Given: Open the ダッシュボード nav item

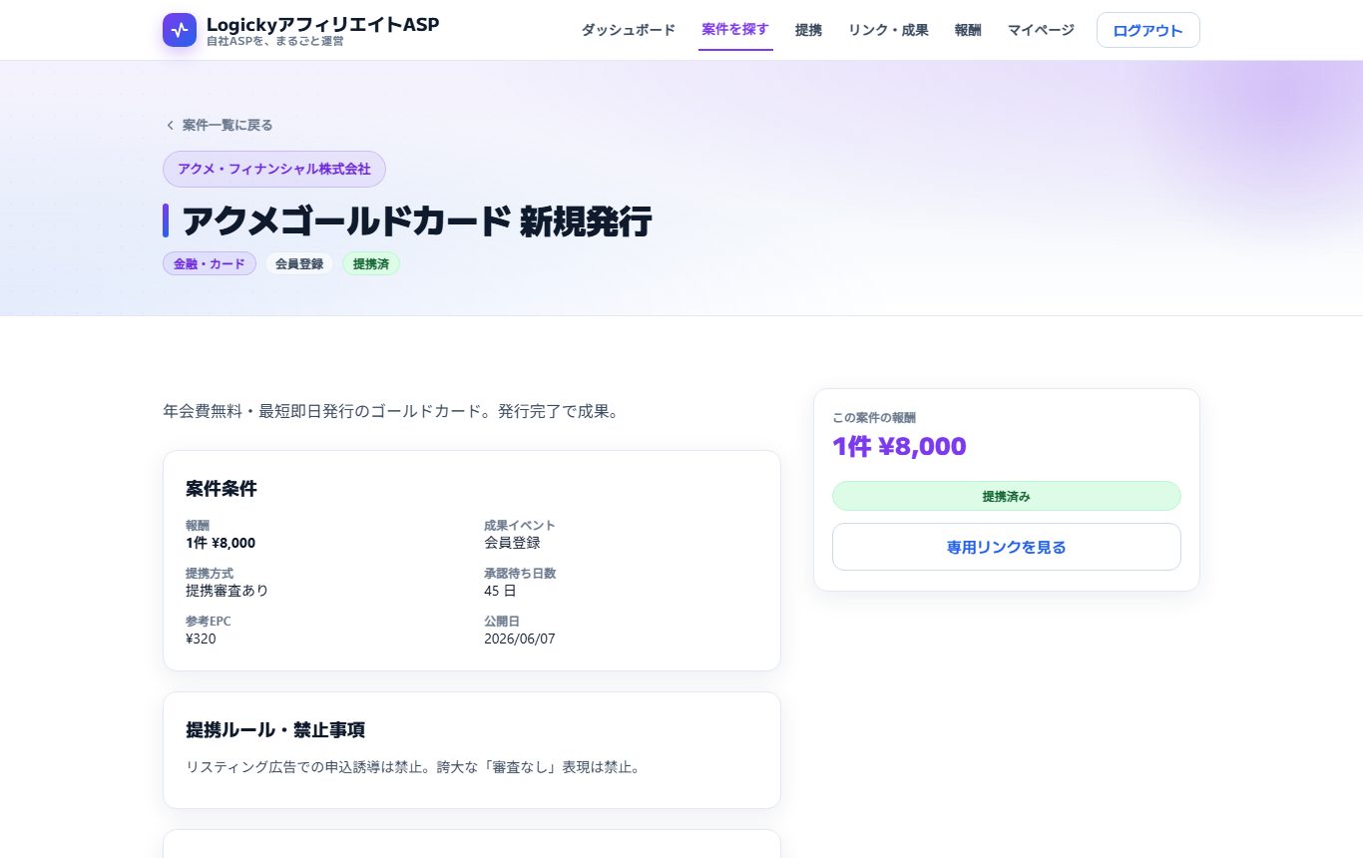Looking at the screenshot, I should pos(628,30).
